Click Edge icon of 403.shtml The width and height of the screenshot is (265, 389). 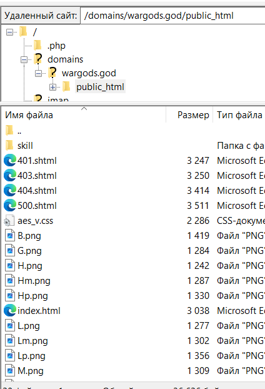click(x=10, y=175)
